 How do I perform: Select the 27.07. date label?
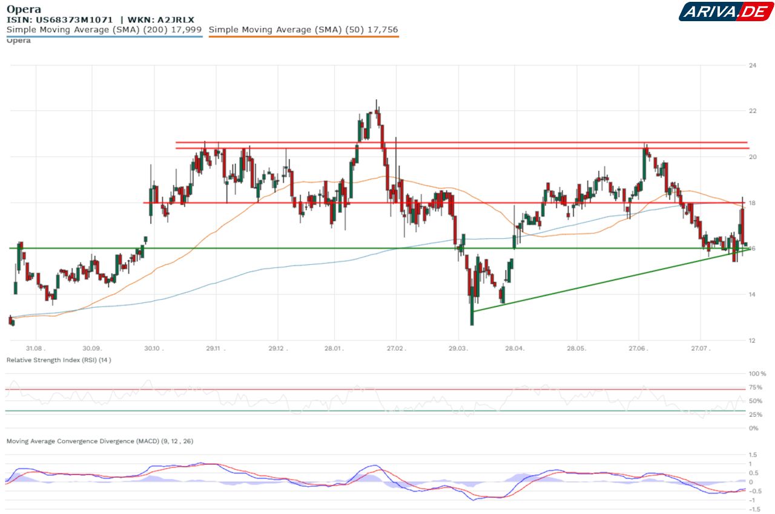tap(700, 350)
